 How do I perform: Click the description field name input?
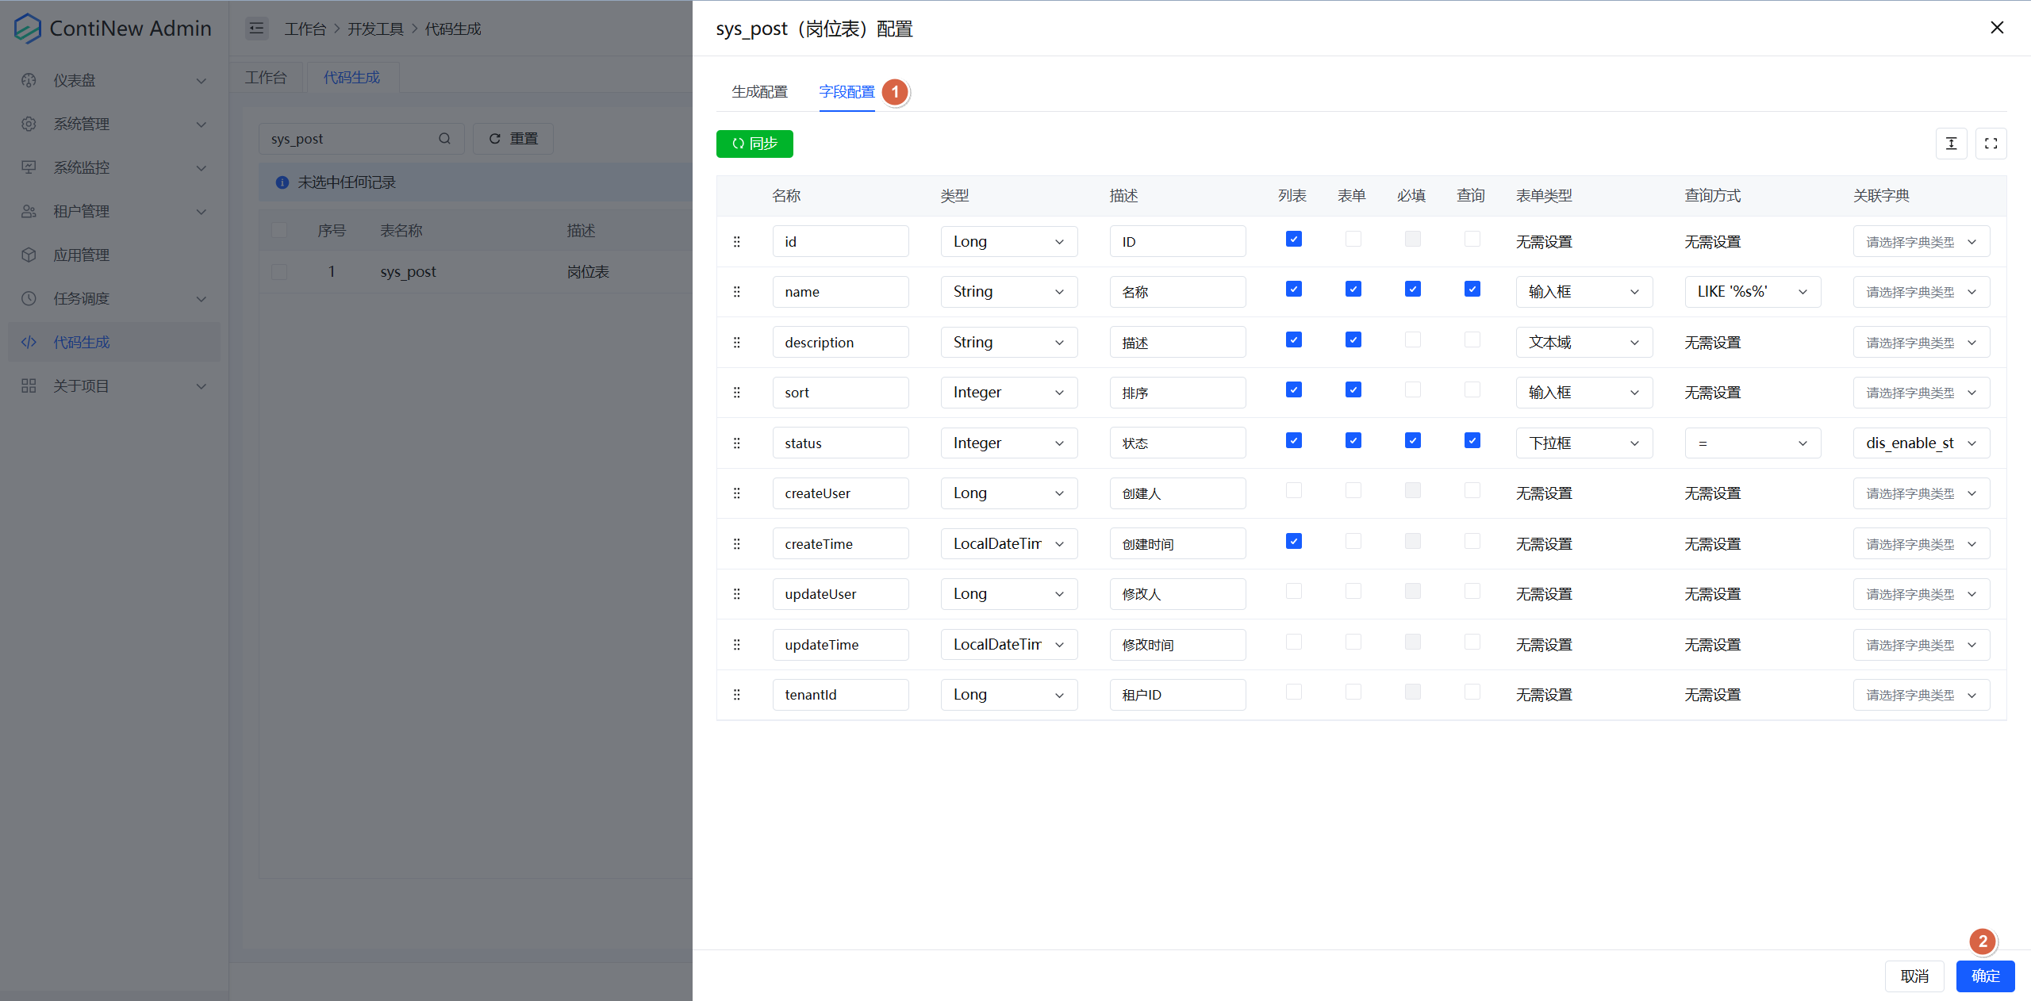pos(841,343)
